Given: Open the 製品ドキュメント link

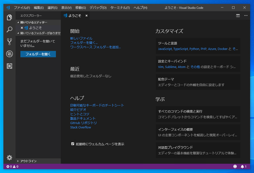Looking at the screenshot, I should pos(83,118).
